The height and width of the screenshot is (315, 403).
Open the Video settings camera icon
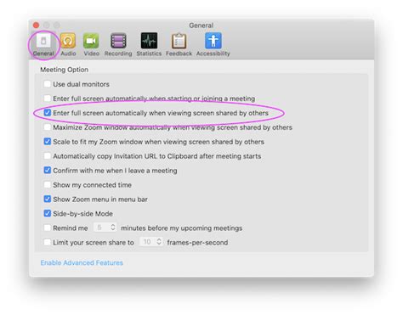(x=91, y=41)
